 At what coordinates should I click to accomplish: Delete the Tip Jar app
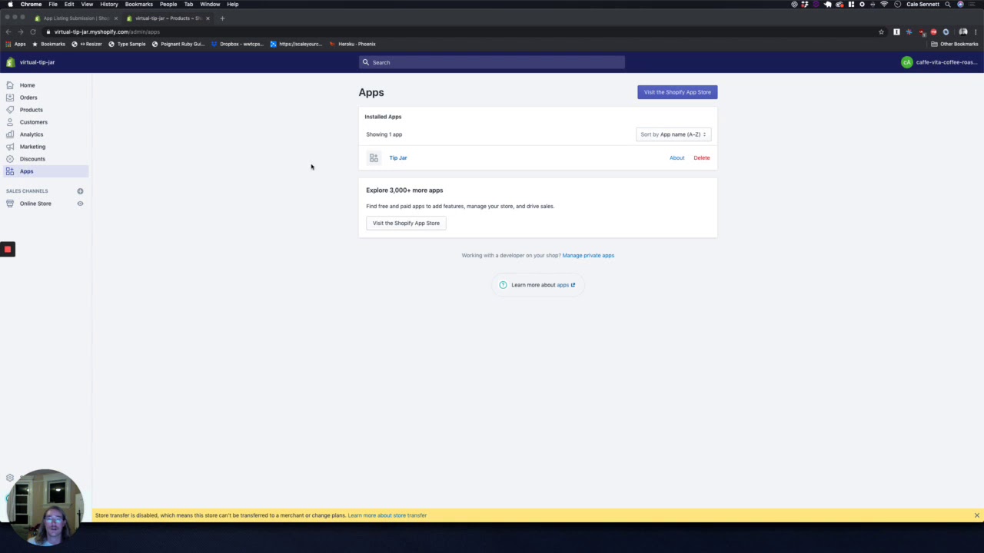tap(702, 157)
